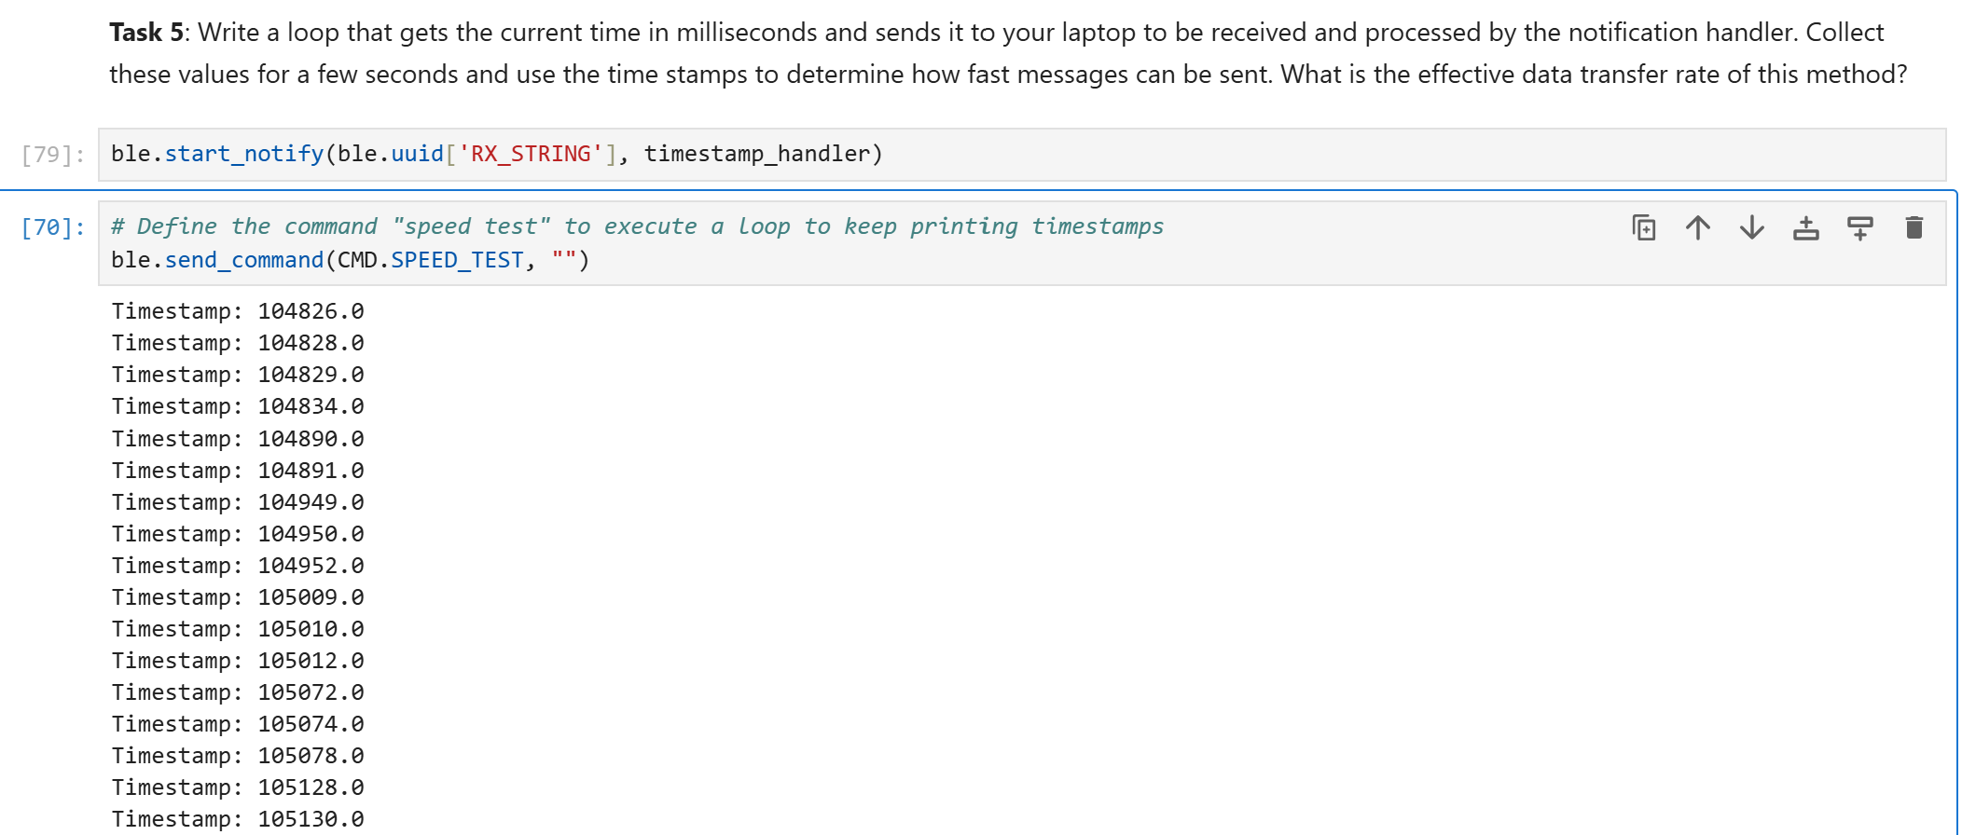Image resolution: width=1962 pixels, height=835 pixels.
Task: Select cell via the [70] prompt
Action: [x=53, y=227]
